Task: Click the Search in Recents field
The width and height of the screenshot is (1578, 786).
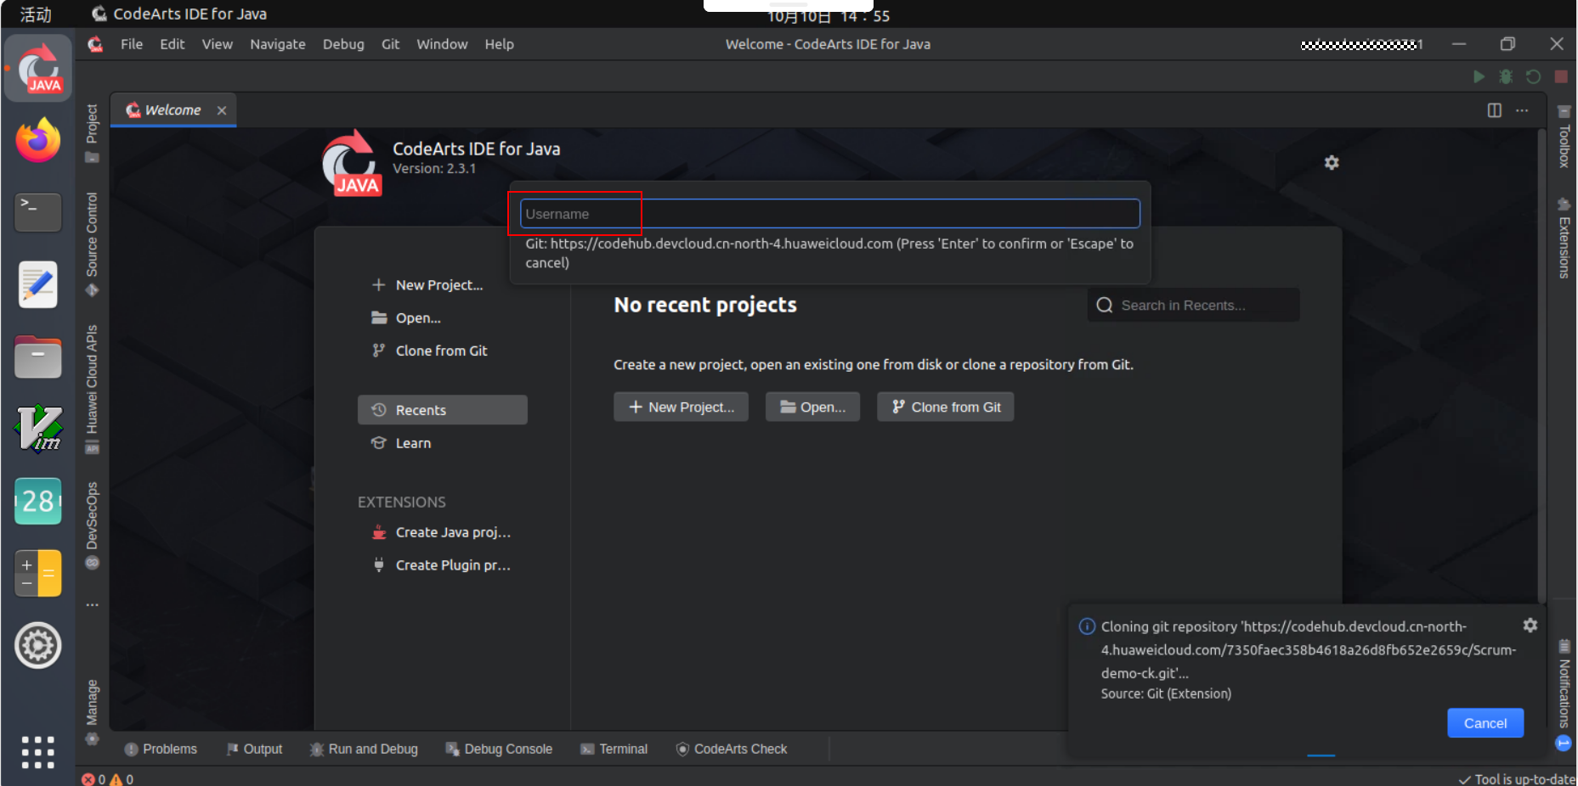Action: click(1193, 305)
